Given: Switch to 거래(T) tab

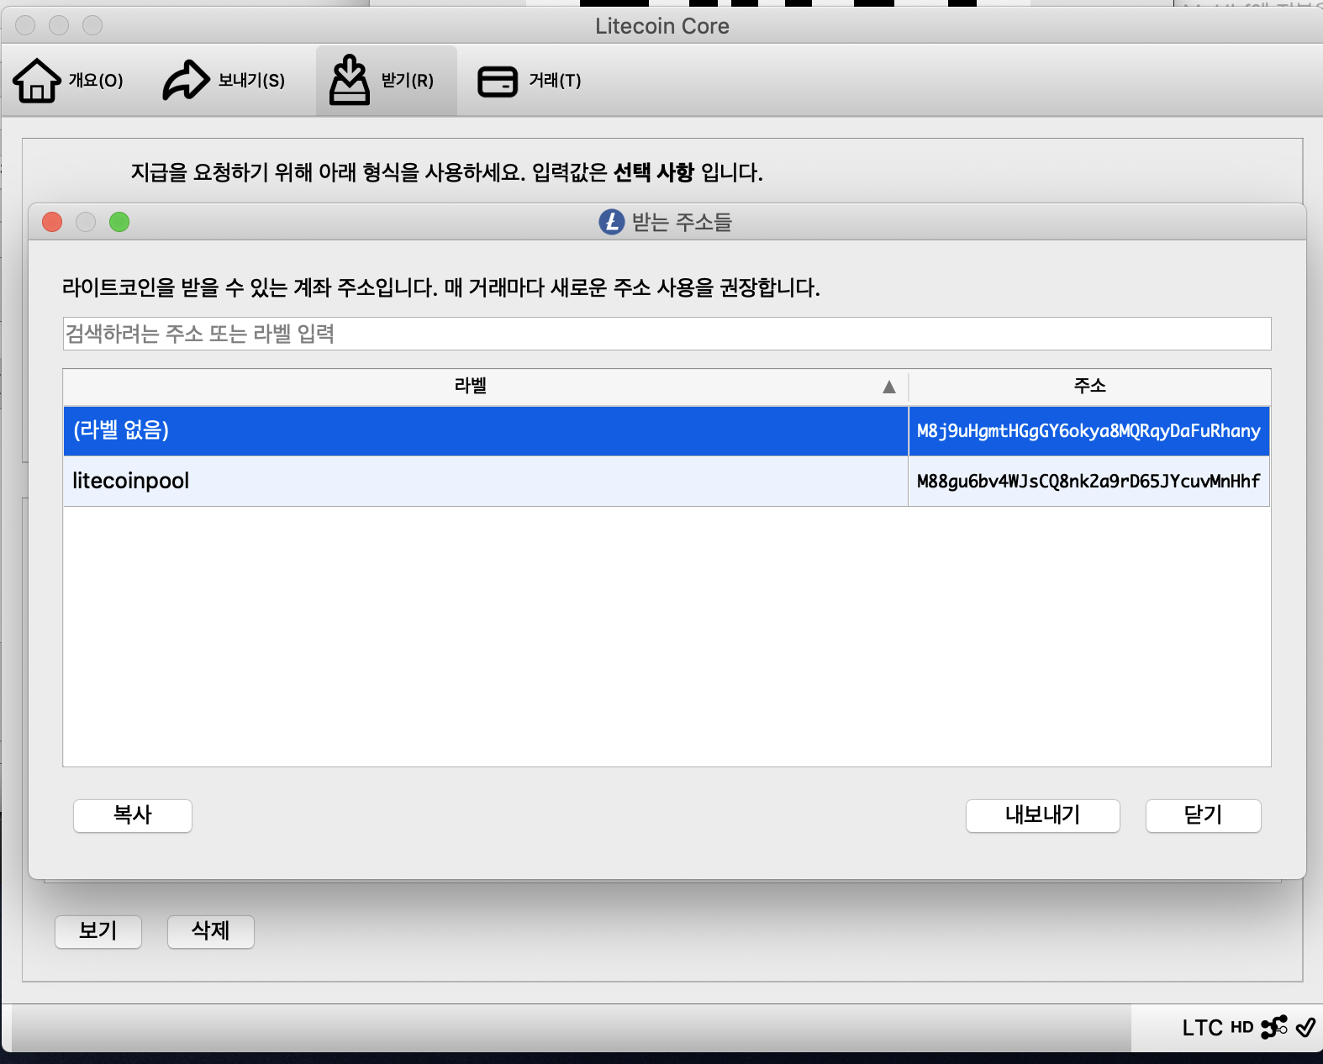Looking at the screenshot, I should tap(530, 81).
